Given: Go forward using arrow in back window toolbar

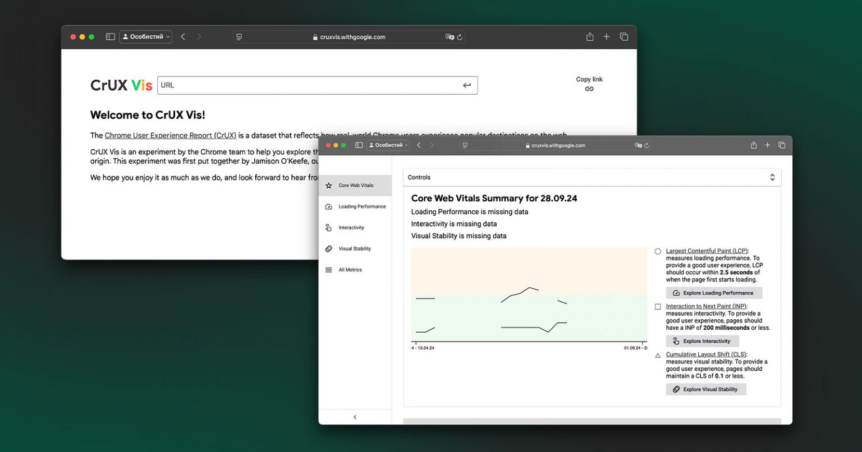Looking at the screenshot, I should click(x=199, y=37).
